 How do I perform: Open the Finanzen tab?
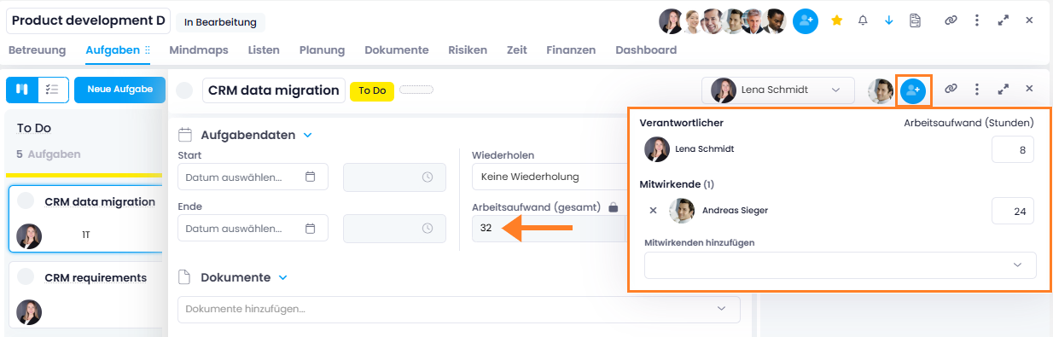[571, 50]
